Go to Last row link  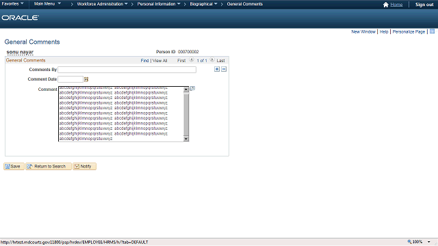click(x=220, y=61)
